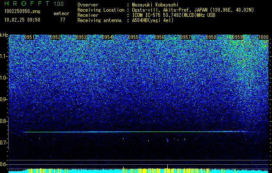This screenshot has width=272, height=173.
Task: Click the date stamp 10.02.25 09:50
Action: (x=22, y=20)
